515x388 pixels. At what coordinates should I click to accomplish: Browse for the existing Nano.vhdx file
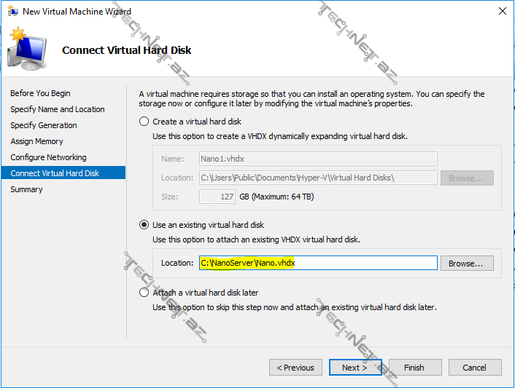(467, 263)
